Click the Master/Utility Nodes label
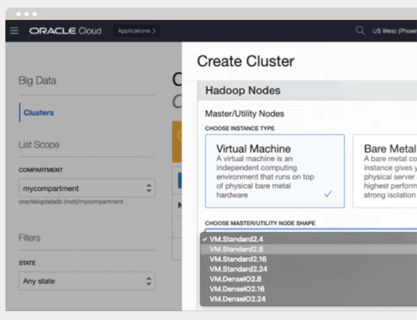 244,113
